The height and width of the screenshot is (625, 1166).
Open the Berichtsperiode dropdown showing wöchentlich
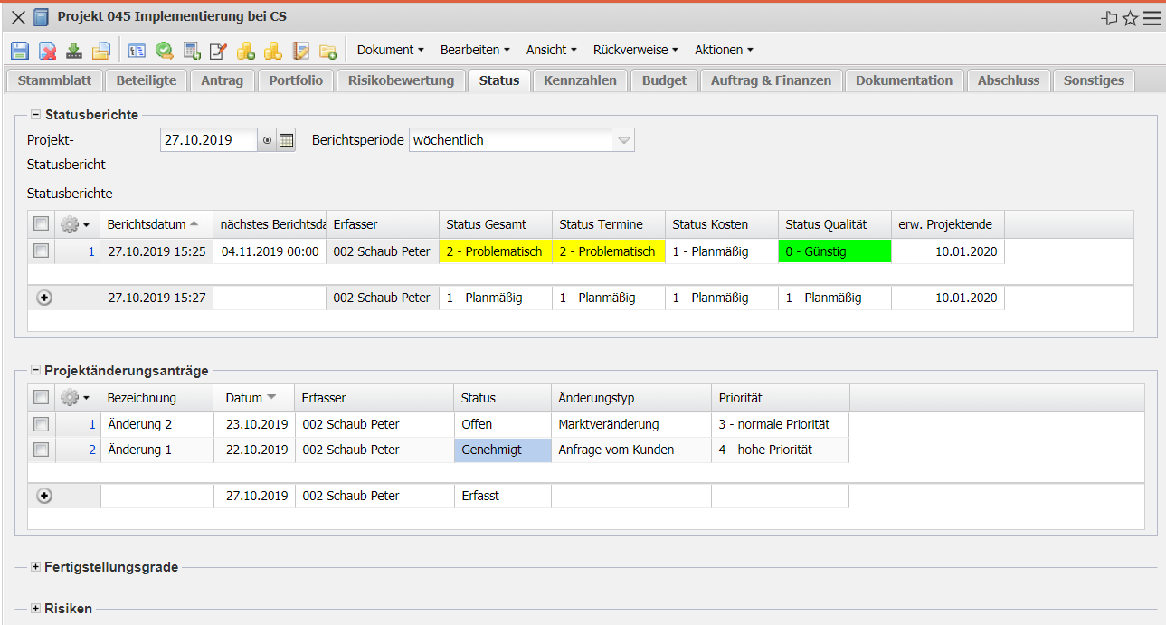click(623, 140)
